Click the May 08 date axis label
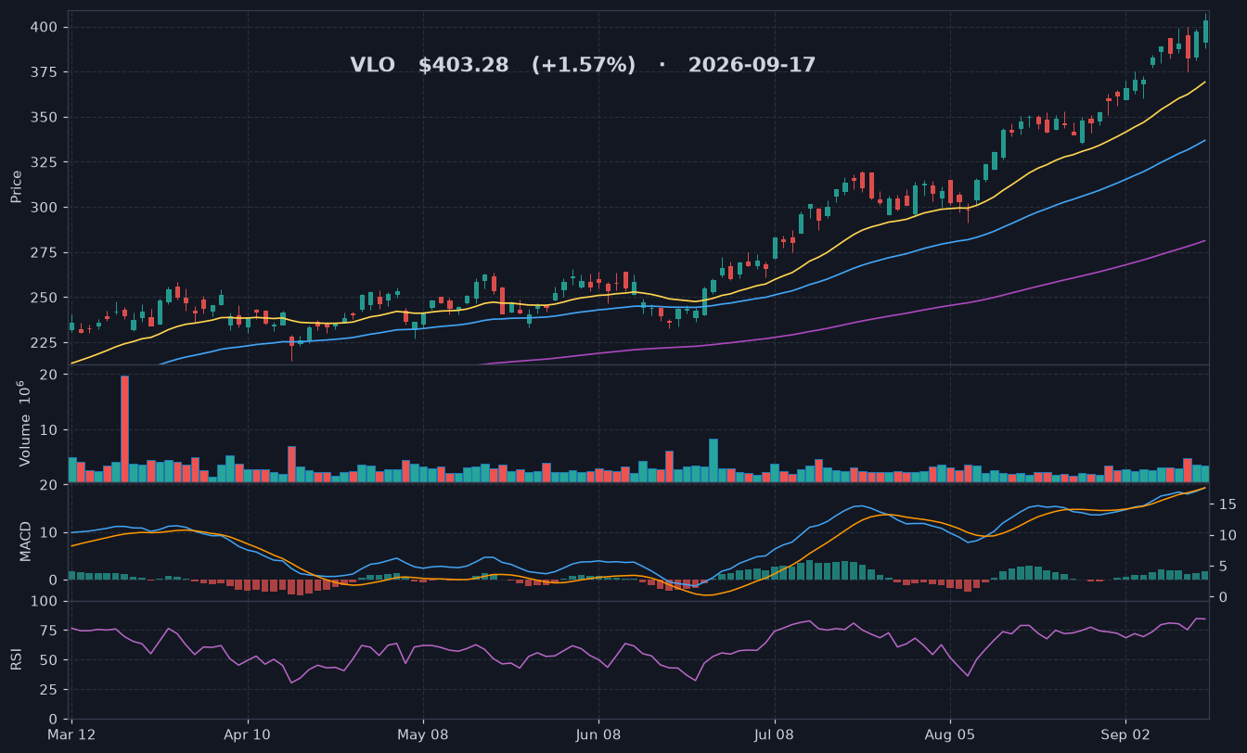Viewport: 1247px width, 753px height. click(x=423, y=734)
